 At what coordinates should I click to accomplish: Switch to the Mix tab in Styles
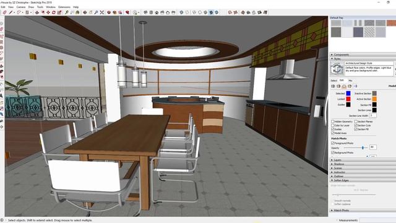[x=350, y=81]
